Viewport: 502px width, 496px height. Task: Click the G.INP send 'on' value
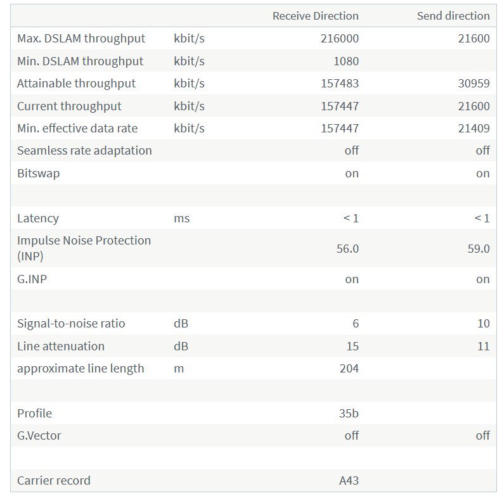tap(482, 279)
